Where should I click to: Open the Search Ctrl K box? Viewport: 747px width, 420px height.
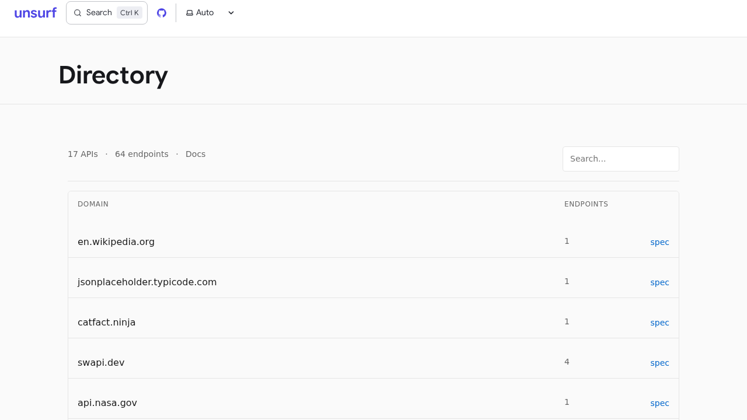click(x=107, y=13)
